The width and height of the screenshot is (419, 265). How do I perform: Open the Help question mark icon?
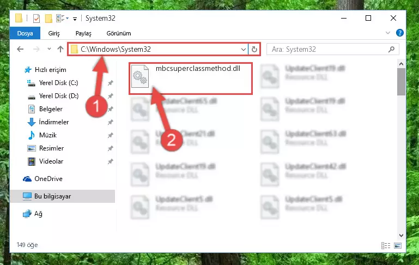(x=400, y=33)
